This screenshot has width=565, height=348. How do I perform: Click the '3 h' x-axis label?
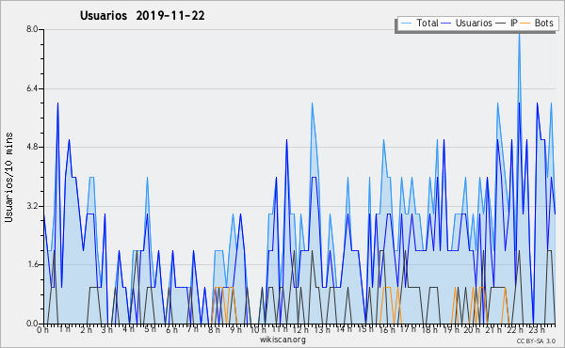pos(107,329)
